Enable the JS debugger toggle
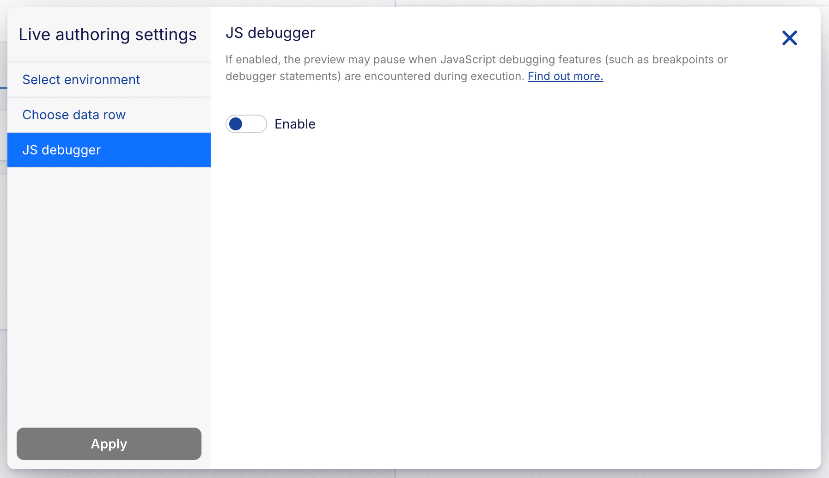The width and height of the screenshot is (829, 478). [x=246, y=124]
